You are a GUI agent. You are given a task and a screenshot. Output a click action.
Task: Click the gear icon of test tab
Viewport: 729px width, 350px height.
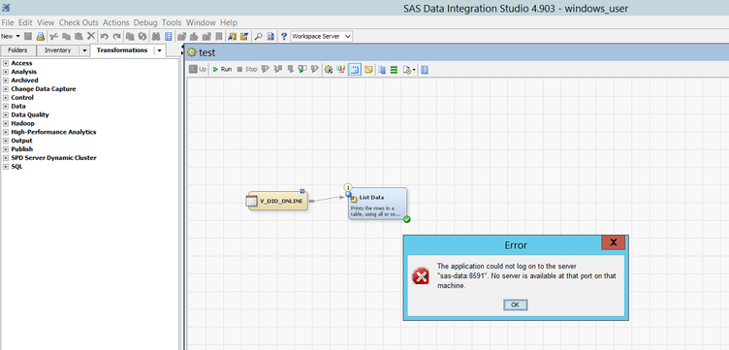pos(192,52)
